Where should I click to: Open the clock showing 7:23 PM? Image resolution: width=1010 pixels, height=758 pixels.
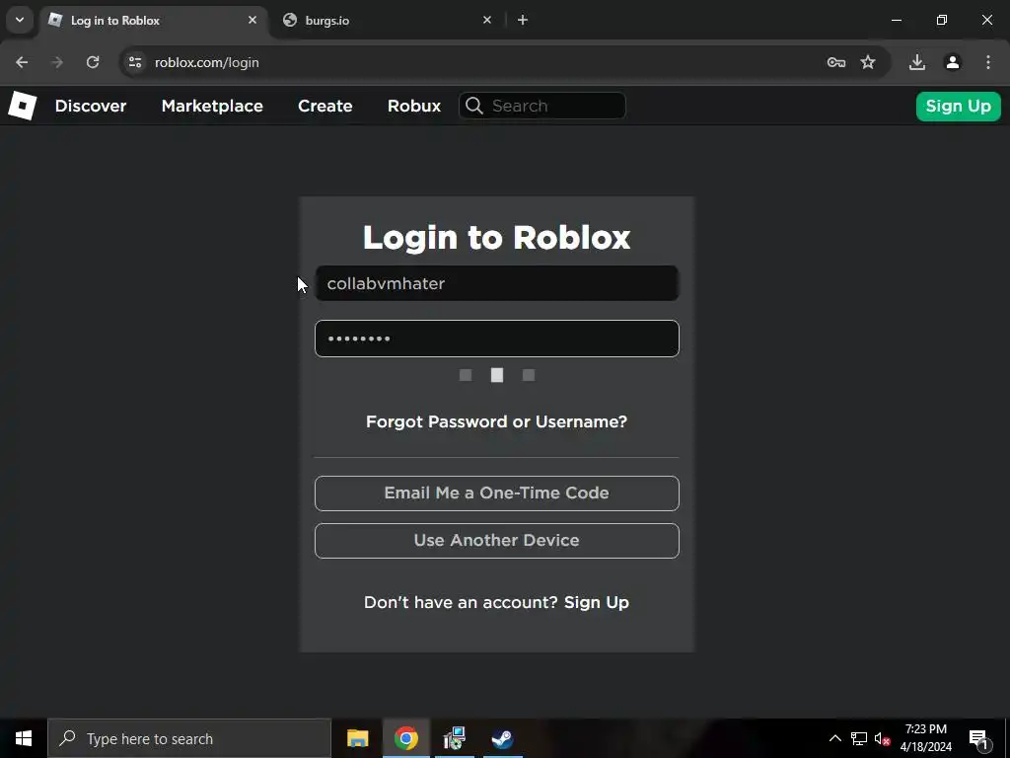926,738
